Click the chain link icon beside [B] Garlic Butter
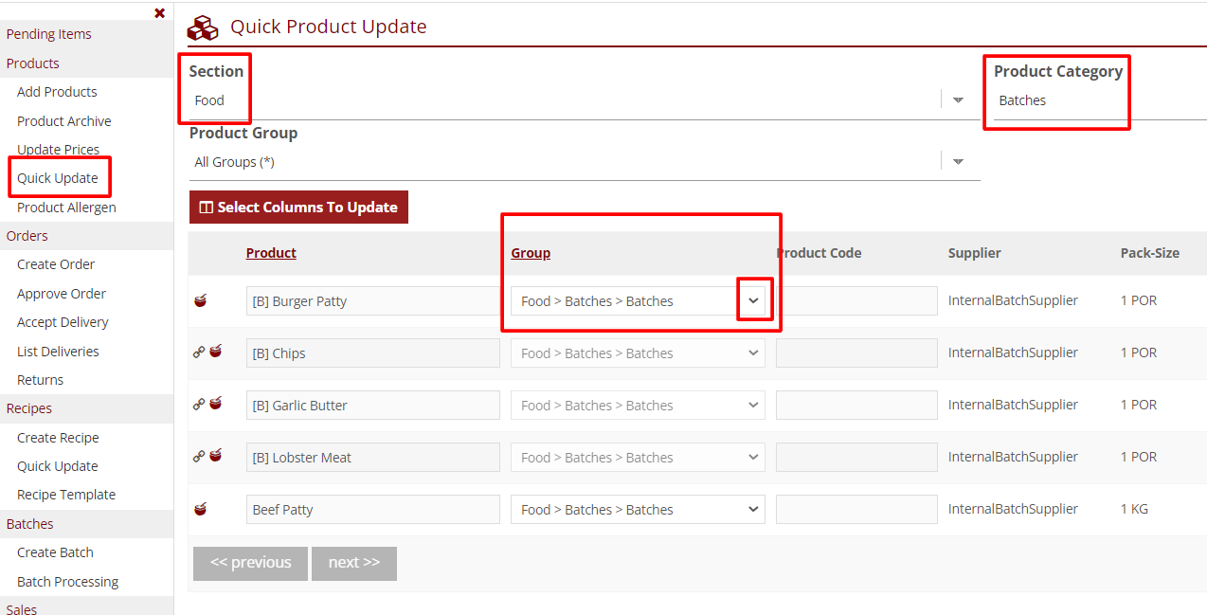 coord(198,404)
